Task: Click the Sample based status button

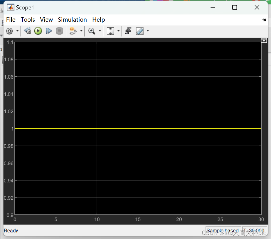Action: point(223,231)
